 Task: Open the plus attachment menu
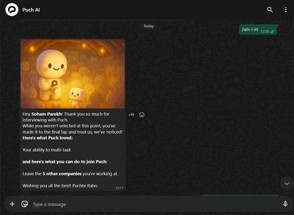click(x=12, y=204)
